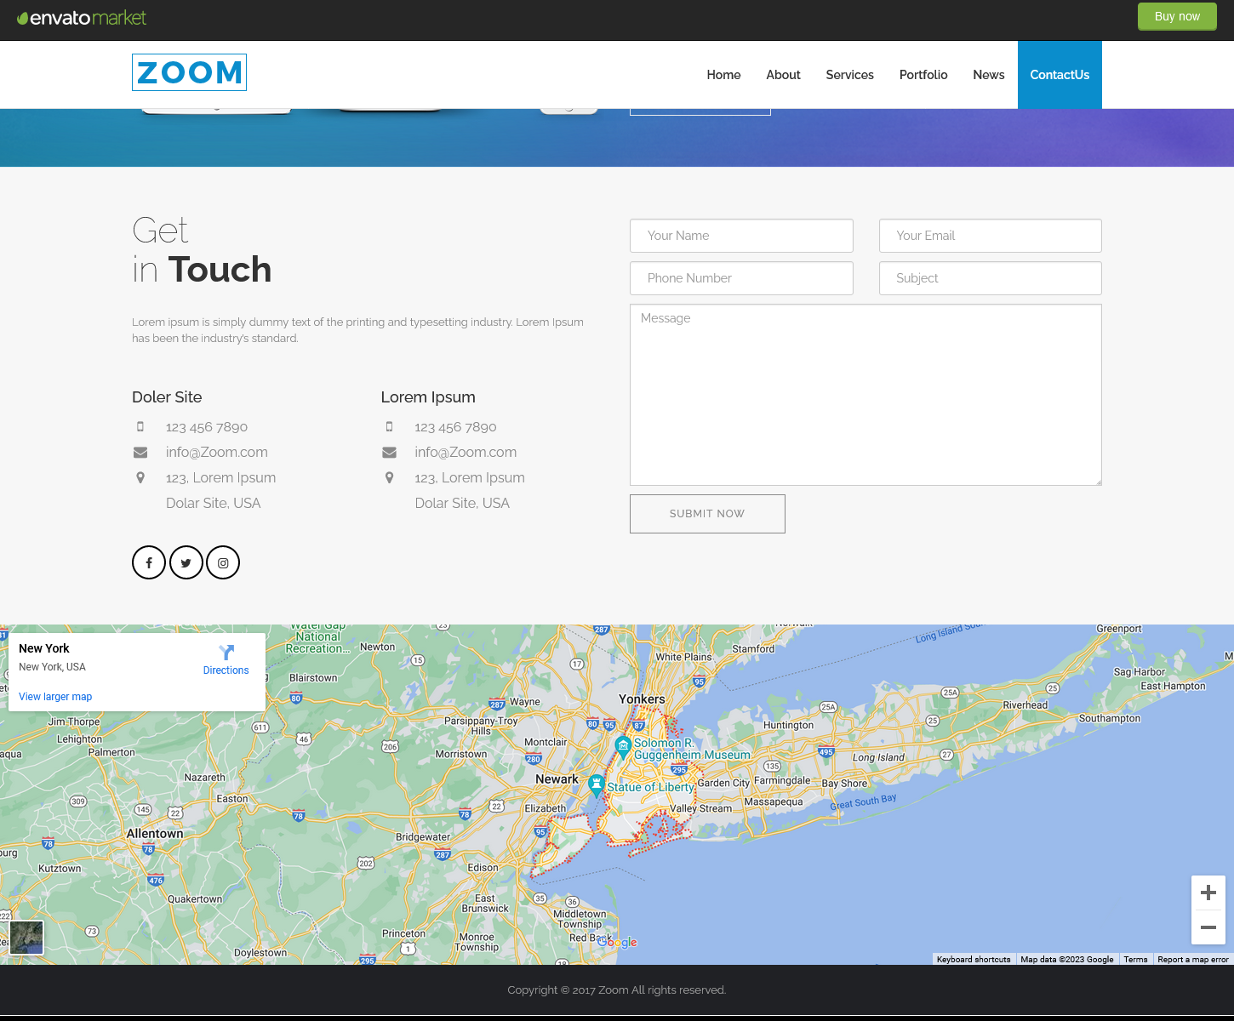The width and height of the screenshot is (1234, 1021).
Task: Click info@Zoom.com under Doler Site
Action: 217,452
